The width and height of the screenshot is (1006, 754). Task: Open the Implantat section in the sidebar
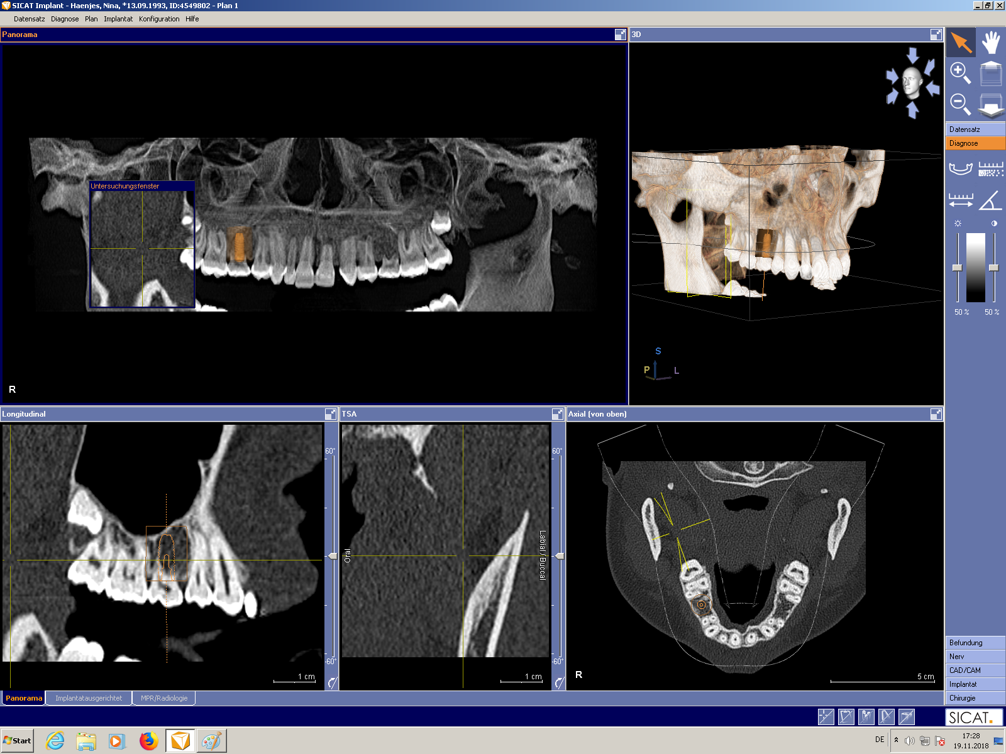coord(975,684)
